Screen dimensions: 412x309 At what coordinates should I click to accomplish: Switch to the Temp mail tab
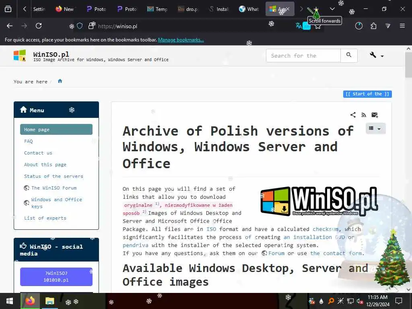[157, 9]
